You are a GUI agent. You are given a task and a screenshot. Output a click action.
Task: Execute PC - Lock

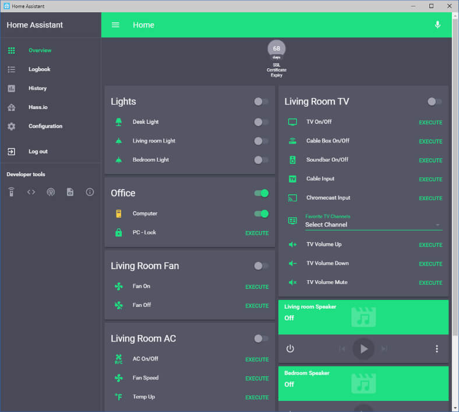tap(257, 233)
